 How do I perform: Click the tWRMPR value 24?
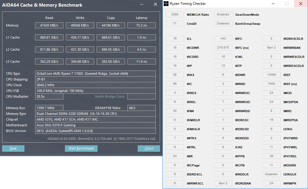[x=271, y=183]
